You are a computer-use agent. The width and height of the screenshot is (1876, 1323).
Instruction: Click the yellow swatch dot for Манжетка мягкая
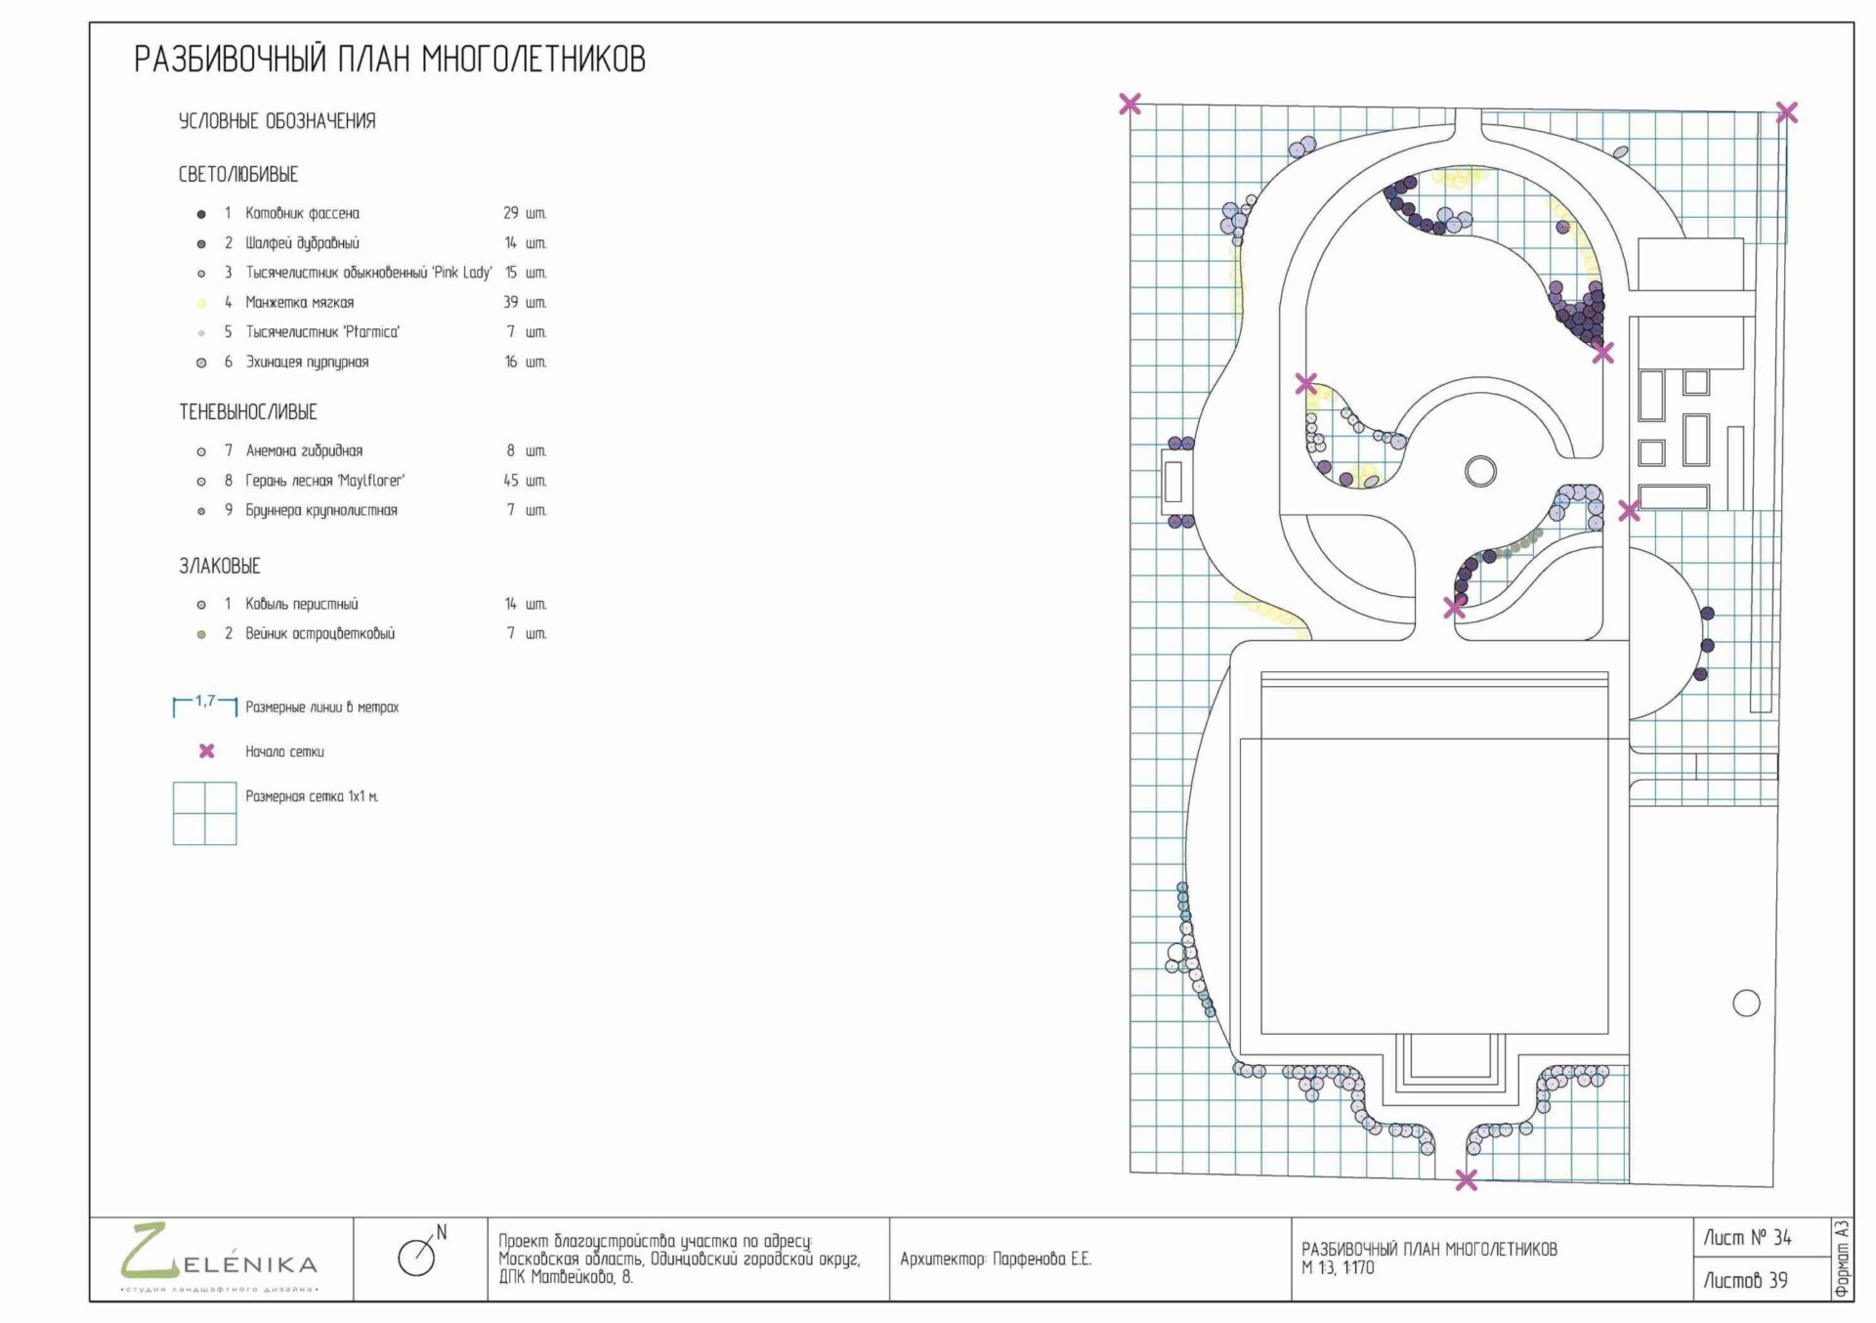click(201, 303)
